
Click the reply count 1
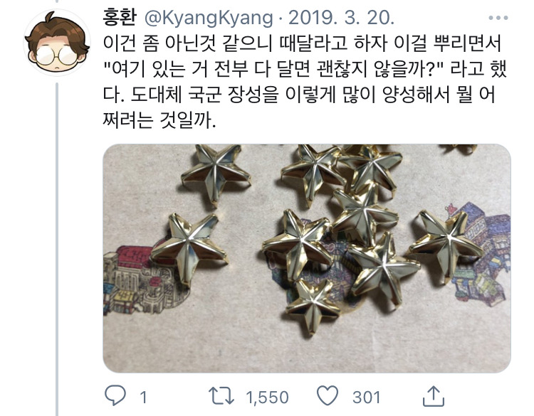tap(143, 397)
